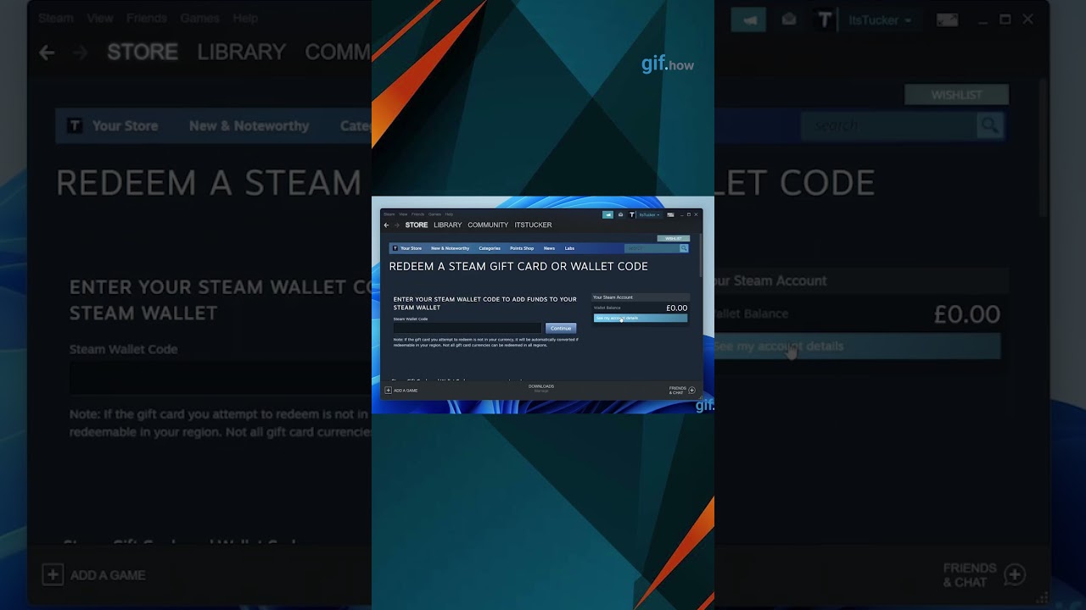Open Steam menu in center window
This screenshot has height=610, width=1086.
click(389, 214)
